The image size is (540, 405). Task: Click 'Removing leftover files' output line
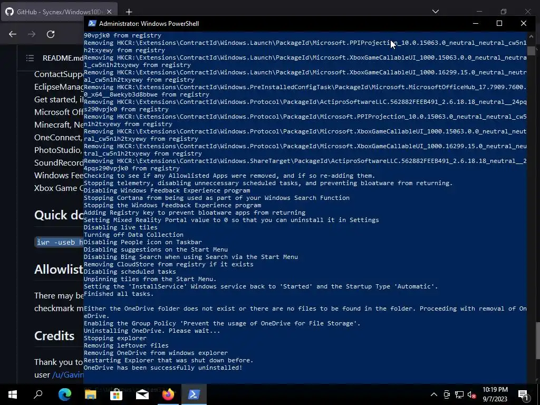(x=126, y=345)
